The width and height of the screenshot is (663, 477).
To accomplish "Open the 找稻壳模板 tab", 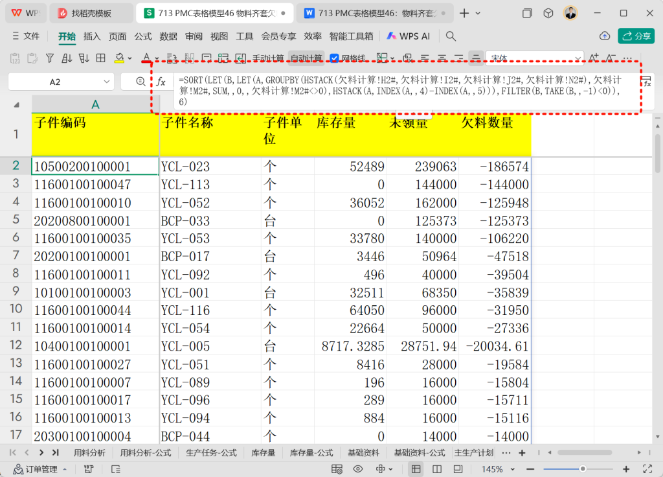I will point(91,14).
